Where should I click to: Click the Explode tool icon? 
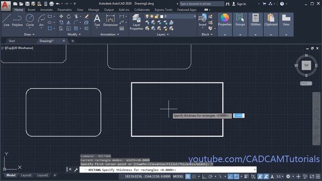click(x=87, y=22)
